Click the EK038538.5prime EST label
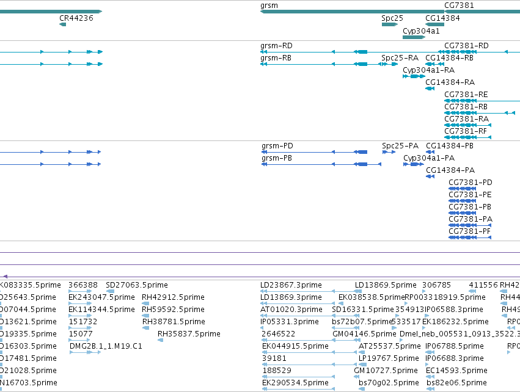 click(x=372, y=297)
